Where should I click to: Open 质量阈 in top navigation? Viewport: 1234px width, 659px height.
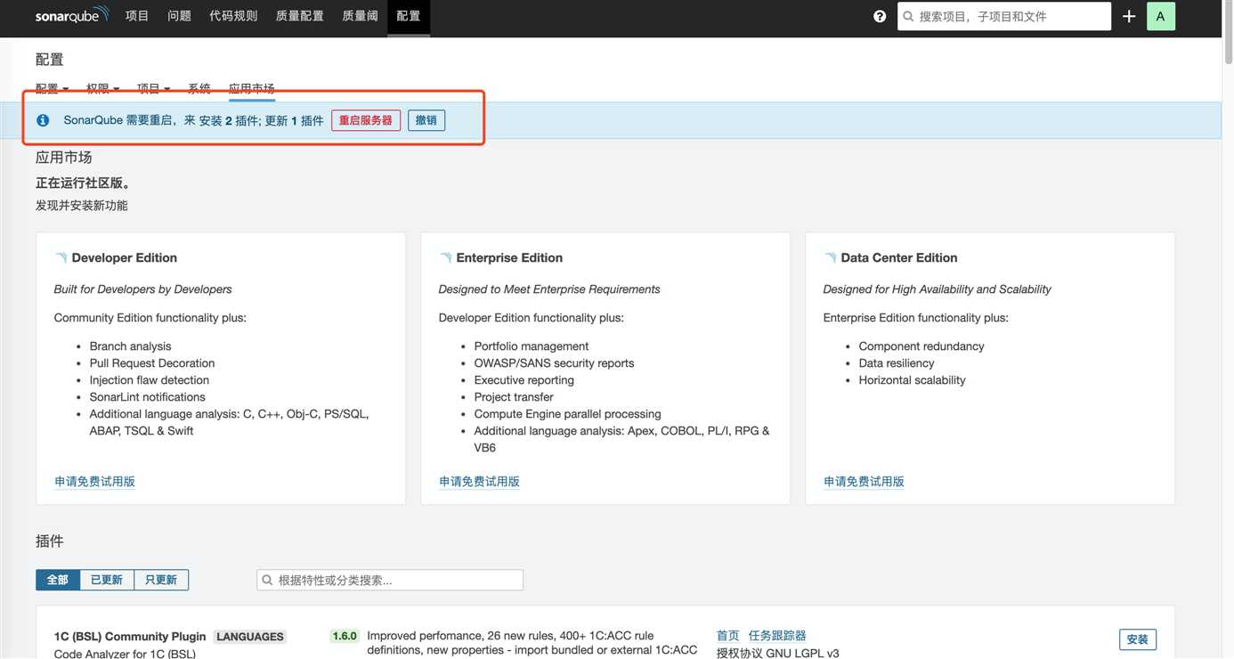(360, 16)
